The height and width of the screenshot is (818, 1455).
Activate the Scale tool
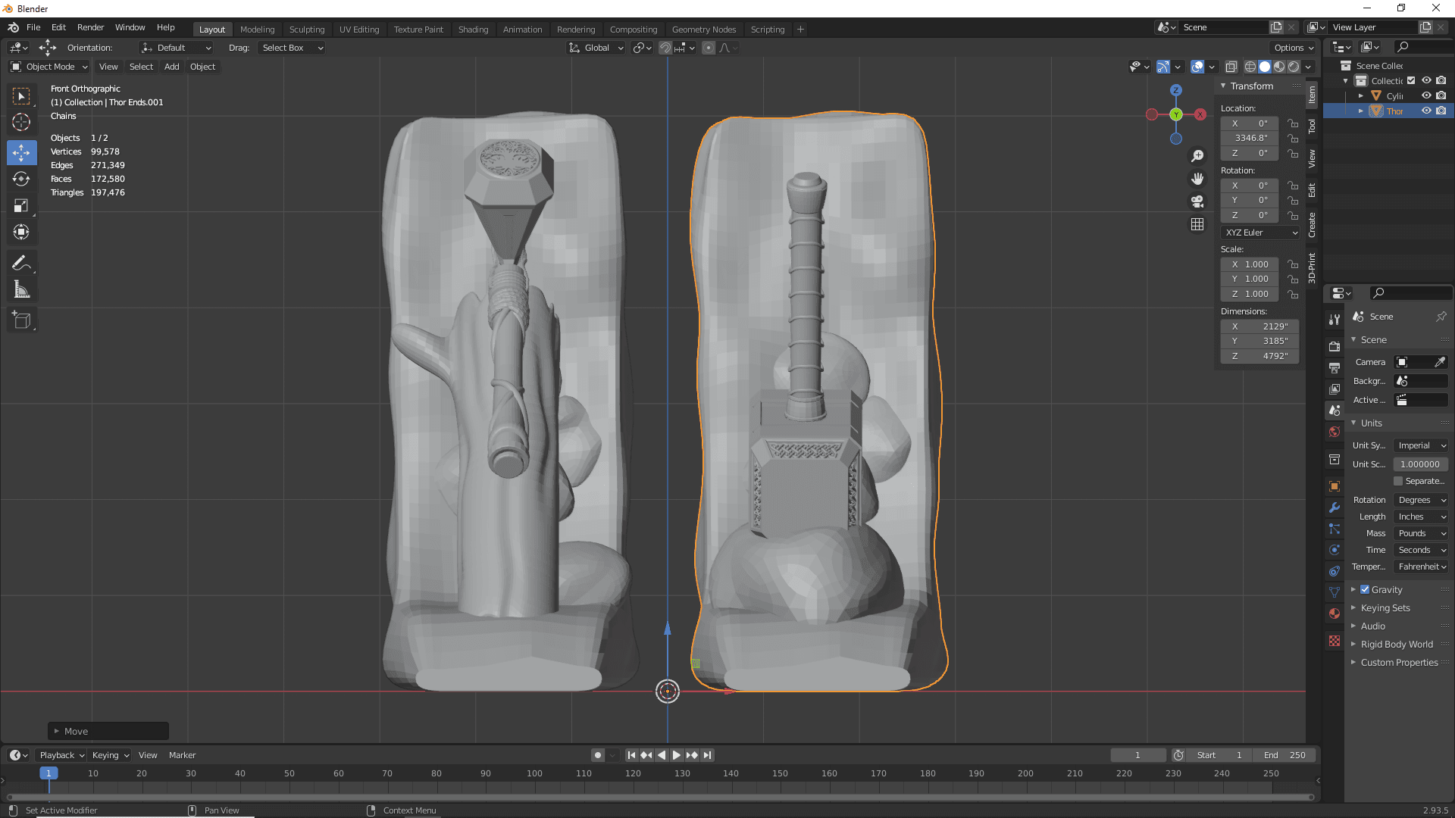(x=21, y=205)
